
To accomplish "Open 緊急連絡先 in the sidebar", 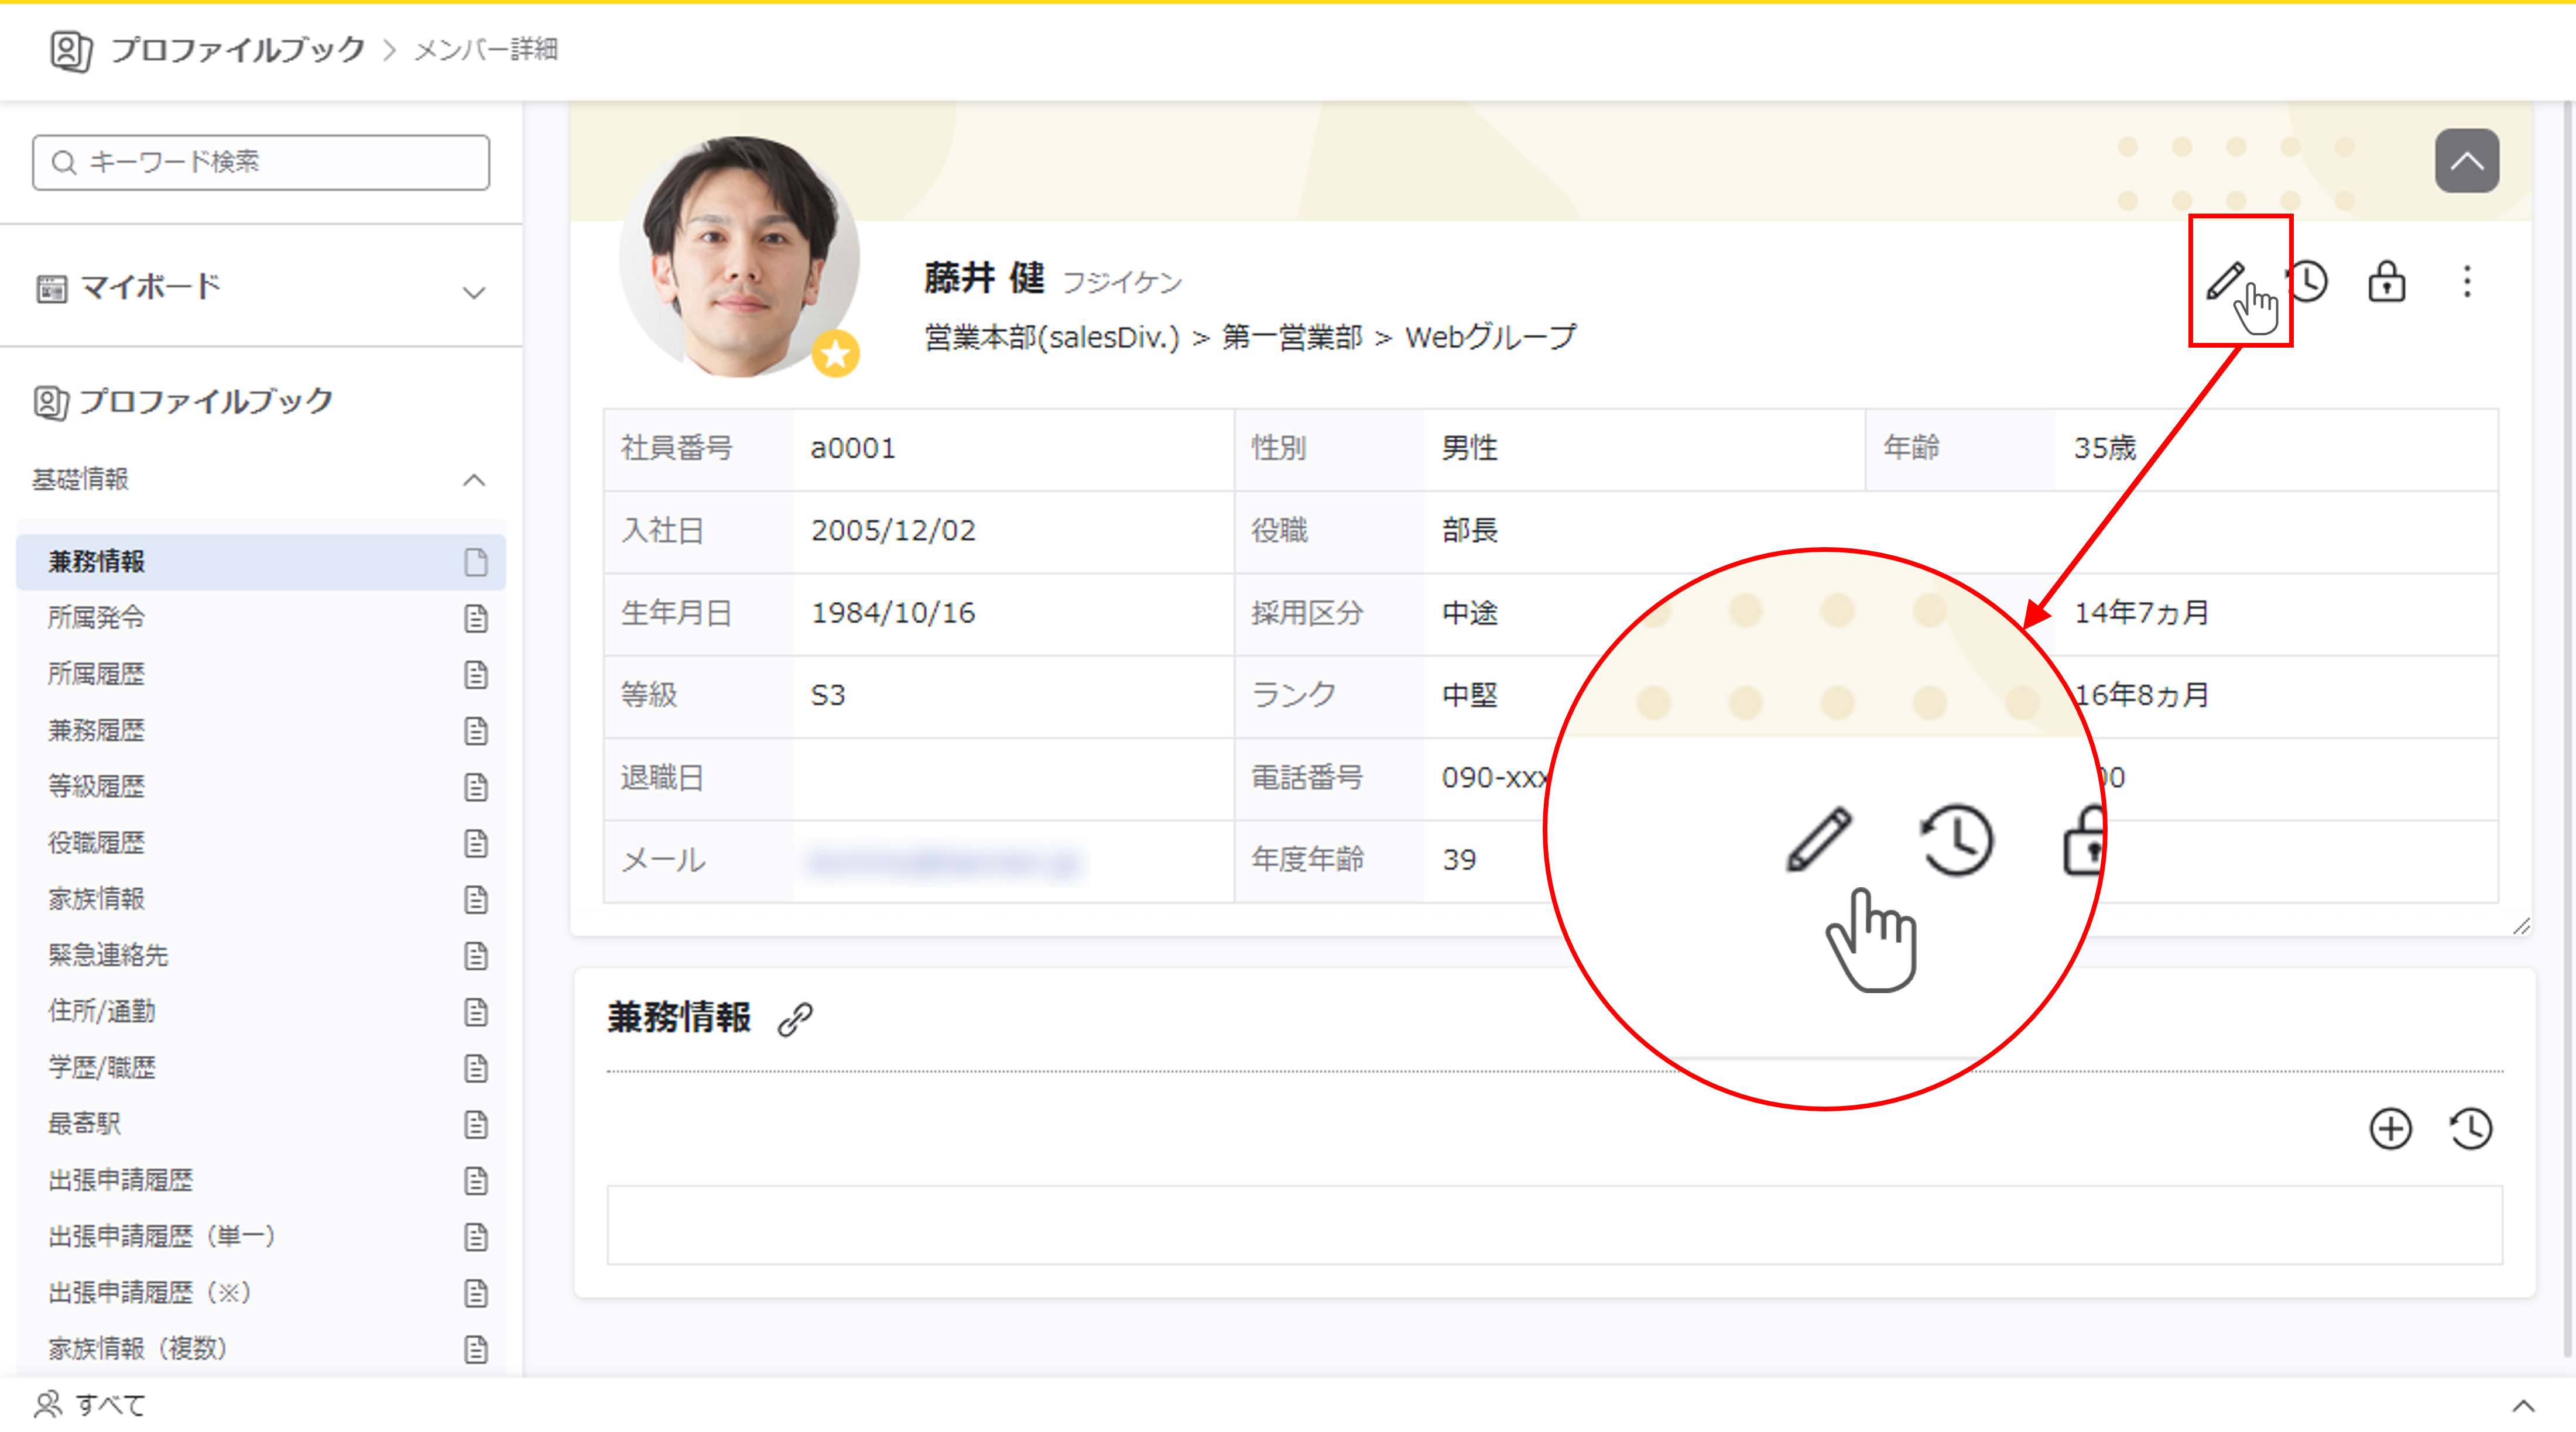I will click(x=108, y=954).
